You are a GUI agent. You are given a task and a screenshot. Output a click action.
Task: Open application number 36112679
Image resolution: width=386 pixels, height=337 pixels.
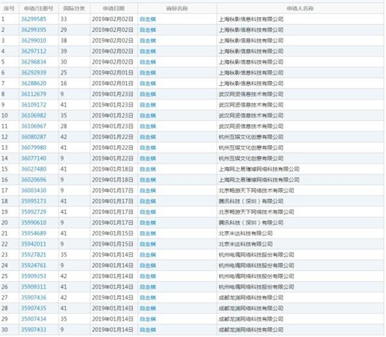[33, 94]
